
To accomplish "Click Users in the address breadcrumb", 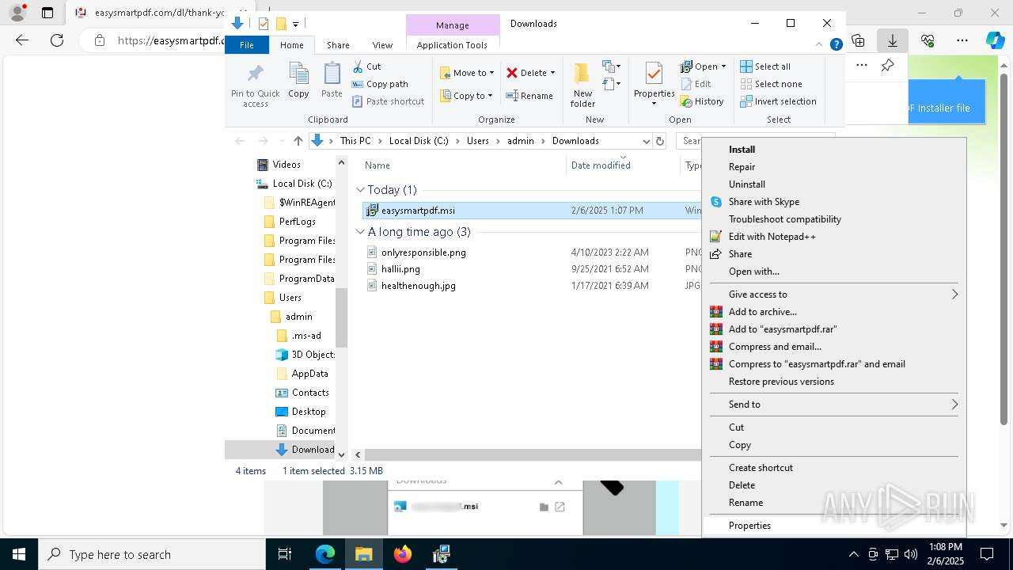I will pyautogui.click(x=478, y=141).
